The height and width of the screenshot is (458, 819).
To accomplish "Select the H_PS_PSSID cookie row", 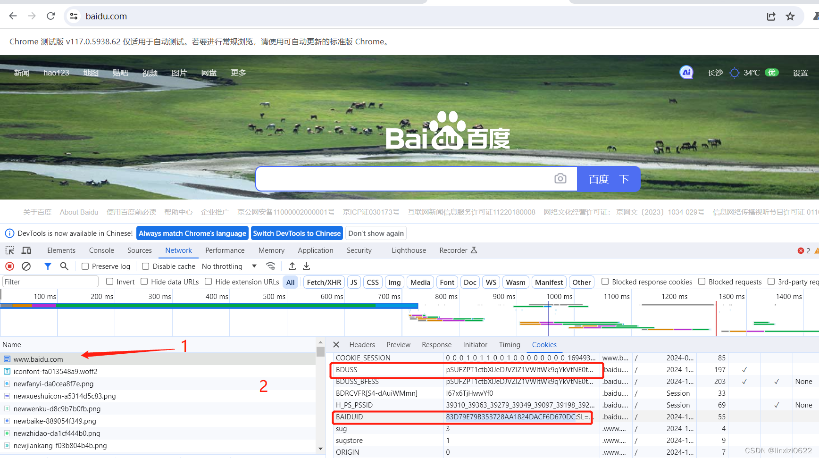I will coord(576,405).
